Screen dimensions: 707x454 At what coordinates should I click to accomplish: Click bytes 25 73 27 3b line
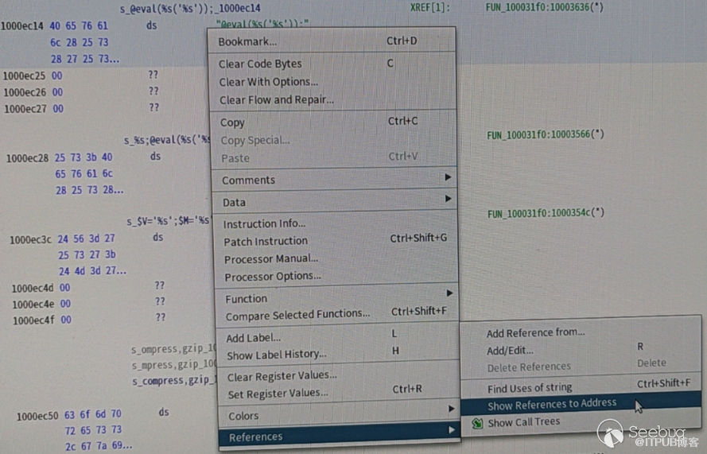87,255
